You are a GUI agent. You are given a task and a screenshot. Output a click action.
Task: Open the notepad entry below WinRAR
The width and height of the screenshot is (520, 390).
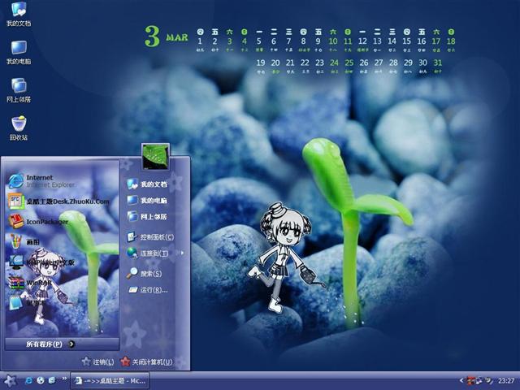coord(27,303)
